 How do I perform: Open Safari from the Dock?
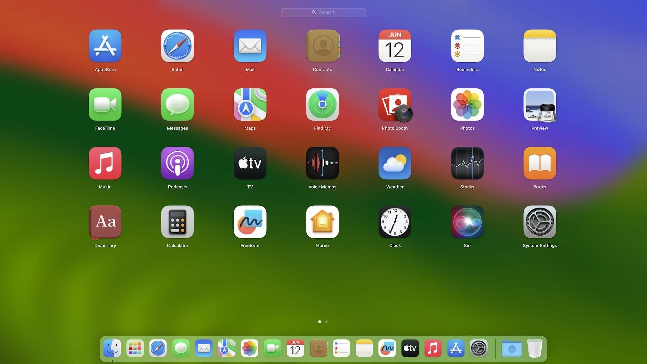pos(158,348)
